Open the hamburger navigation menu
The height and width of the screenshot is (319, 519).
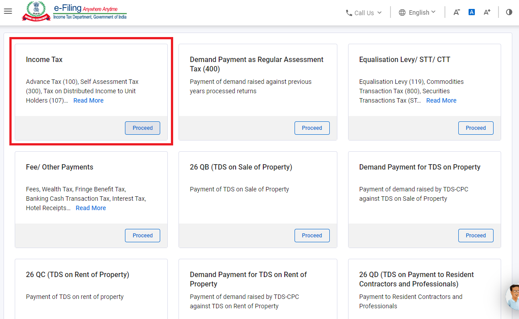click(x=8, y=11)
